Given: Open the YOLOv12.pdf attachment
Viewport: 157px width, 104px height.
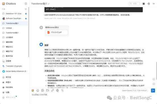Looking at the screenshot, I should 57,32.
